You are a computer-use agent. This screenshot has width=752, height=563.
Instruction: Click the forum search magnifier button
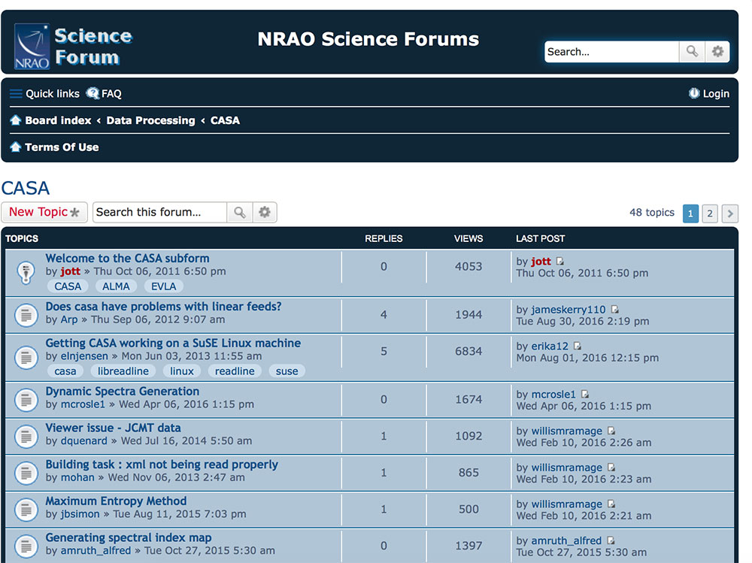(239, 213)
